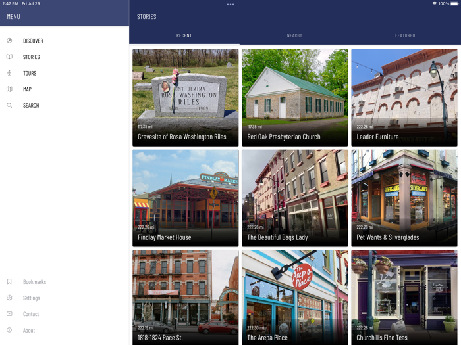Screen dimensions: 461x345
Task: Click the Search magnifier icon
Action: pos(9,105)
